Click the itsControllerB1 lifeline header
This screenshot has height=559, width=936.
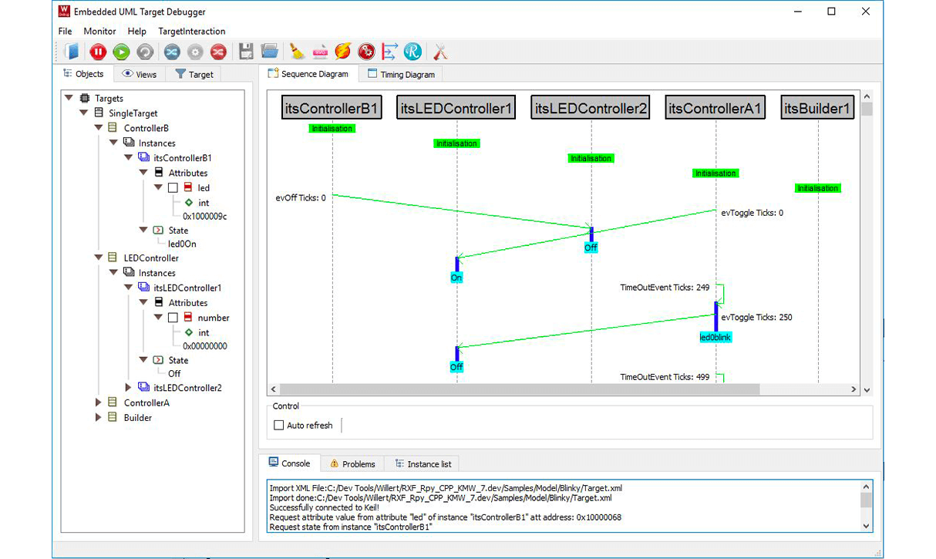332,109
